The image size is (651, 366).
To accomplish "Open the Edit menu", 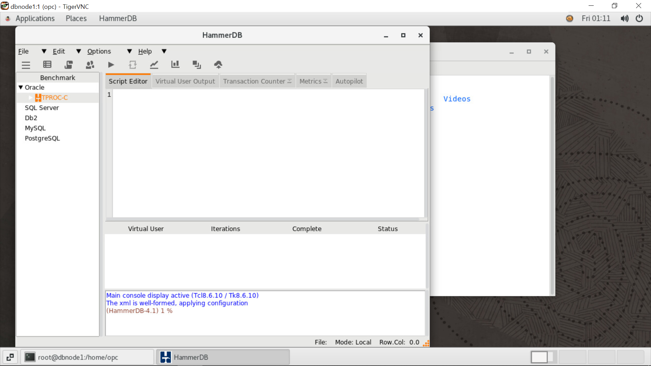I will click(x=59, y=51).
